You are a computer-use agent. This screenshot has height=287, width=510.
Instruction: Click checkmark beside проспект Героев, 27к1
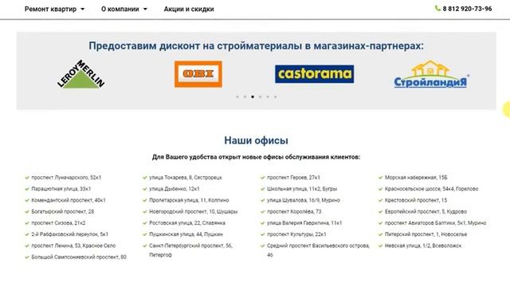pyautogui.click(x=263, y=178)
